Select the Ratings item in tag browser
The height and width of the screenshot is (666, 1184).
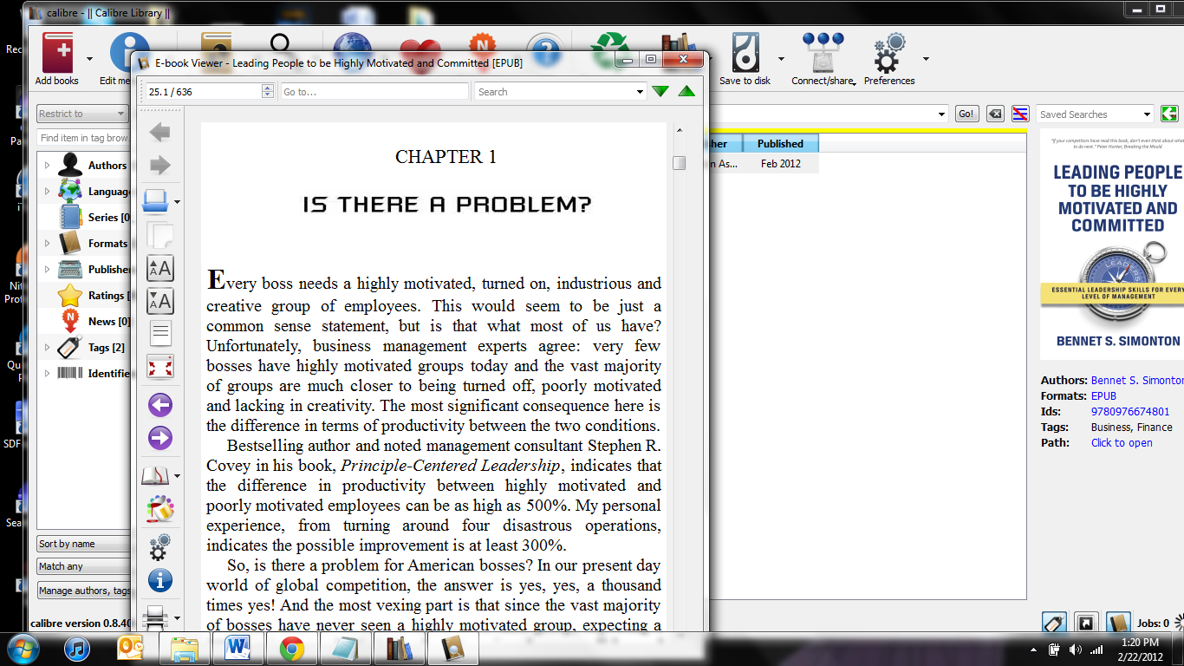[93, 296]
